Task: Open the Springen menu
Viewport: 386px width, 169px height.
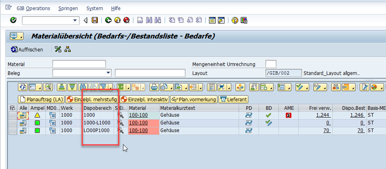Action: point(68,8)
